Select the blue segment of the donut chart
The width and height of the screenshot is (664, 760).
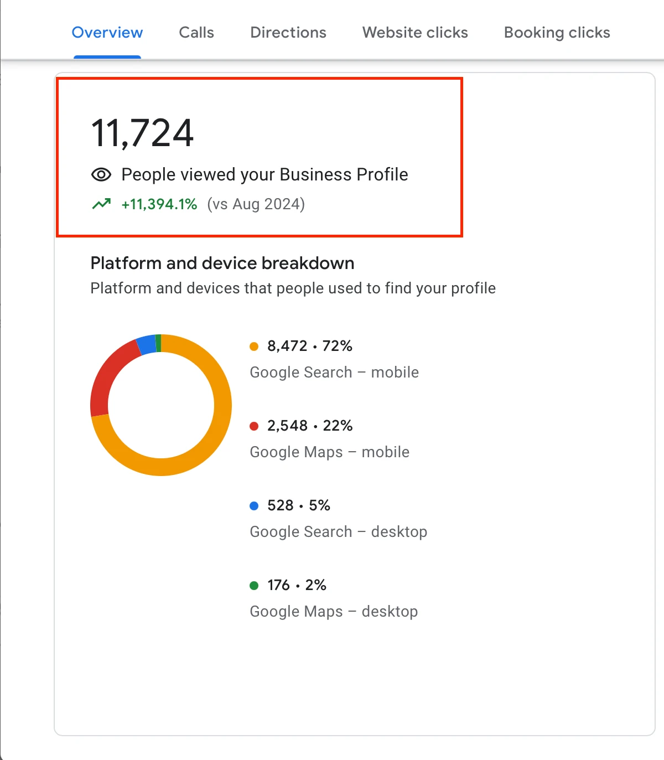pos(147,345)
